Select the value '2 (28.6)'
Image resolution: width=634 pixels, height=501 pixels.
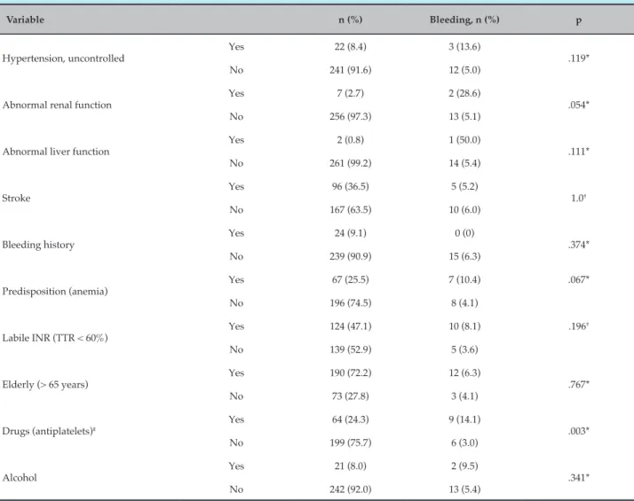464,93
